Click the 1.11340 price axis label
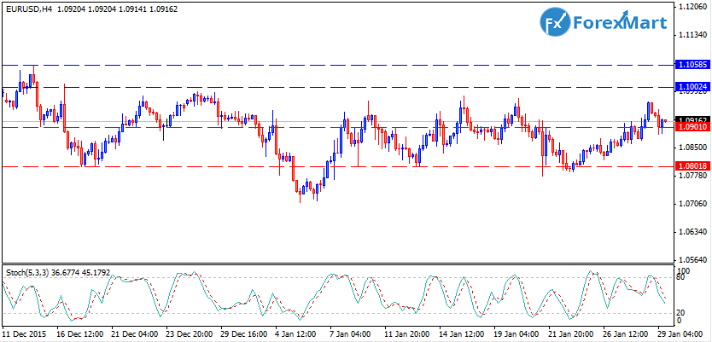The width and height of the screenshot is (712, 342). pyautogui.click(x=690, y=35)
